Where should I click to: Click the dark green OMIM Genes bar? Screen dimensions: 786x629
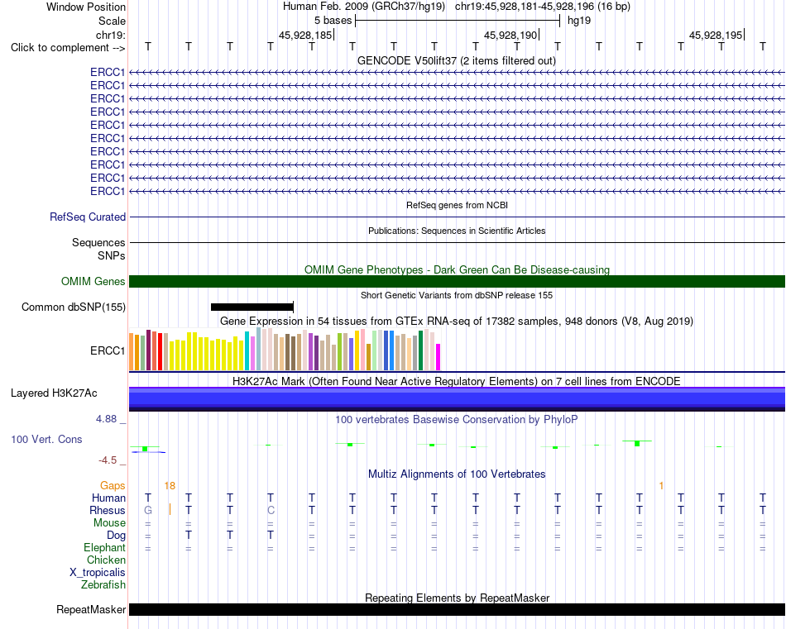click(457, 282)
